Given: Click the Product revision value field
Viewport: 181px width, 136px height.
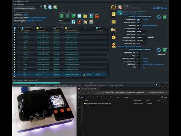Looking at the screenshot, I should (138, 34).
